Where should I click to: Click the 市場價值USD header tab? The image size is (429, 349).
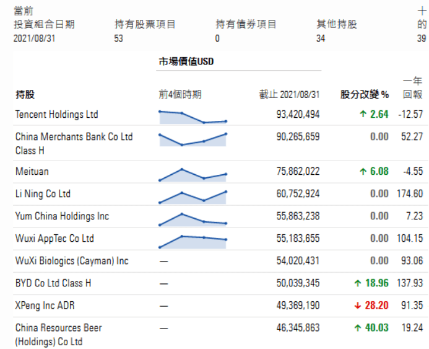[x=186, y=61]
